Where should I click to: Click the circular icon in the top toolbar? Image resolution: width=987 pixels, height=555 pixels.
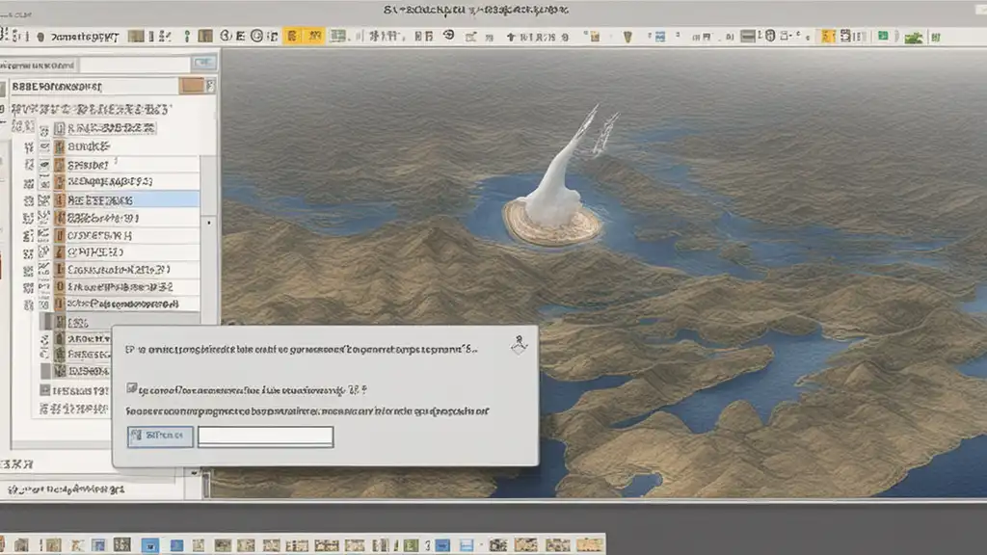257,36
